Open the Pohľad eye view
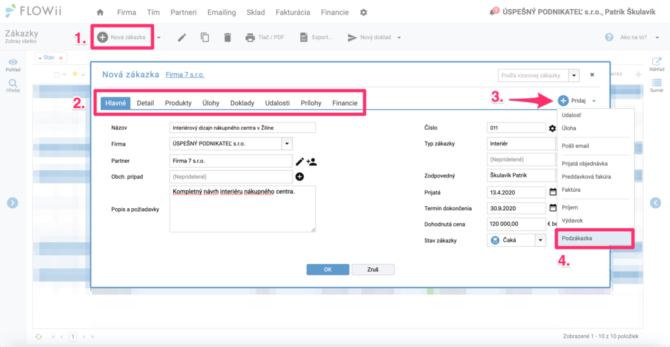Screen dimensions: 670x347 14,62
